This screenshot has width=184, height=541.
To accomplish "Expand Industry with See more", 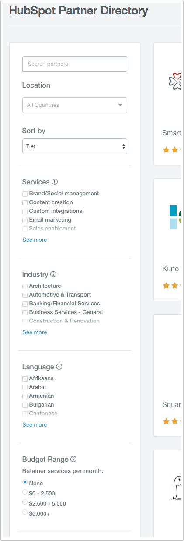I will 35,332.
